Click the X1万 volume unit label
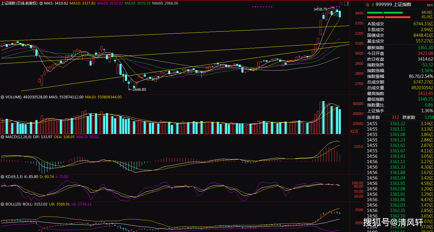 point(354,131)
